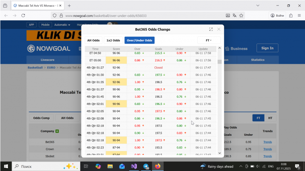Screen dimensions: 305x171
Task: Open Trends link for Crown
Action: 267,149
